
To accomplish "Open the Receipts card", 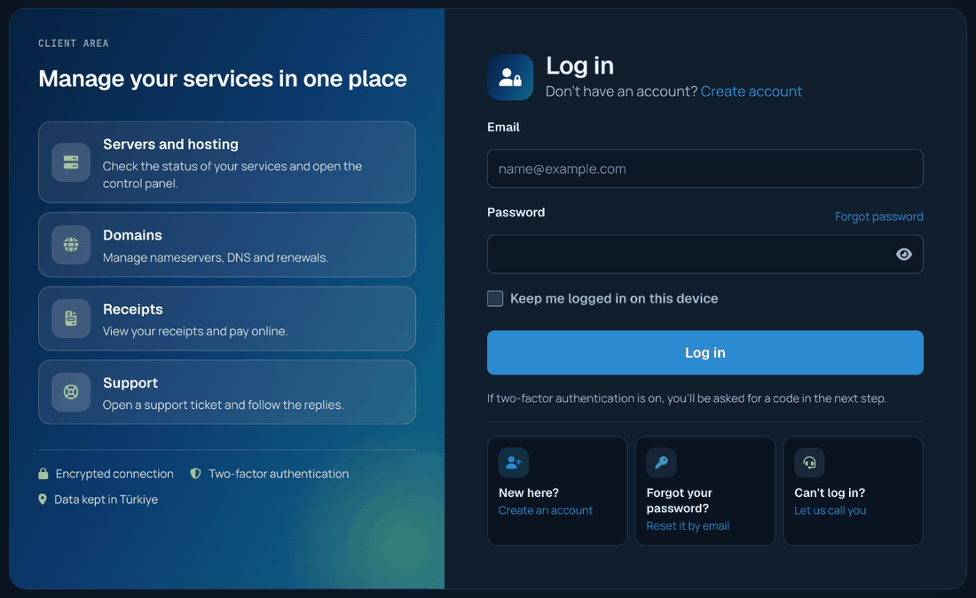I will point(227,319).
